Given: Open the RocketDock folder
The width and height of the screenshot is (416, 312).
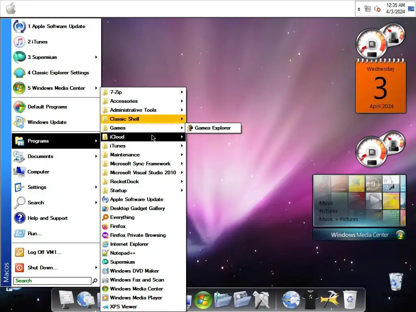Looking at the screenshot, I should 143,182.
